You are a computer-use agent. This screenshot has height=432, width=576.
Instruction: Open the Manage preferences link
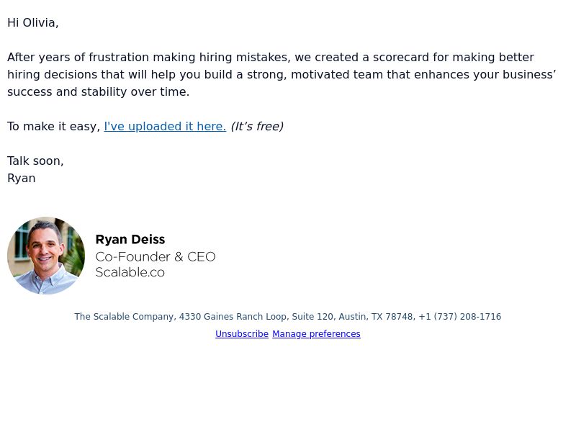click(316, 334)
